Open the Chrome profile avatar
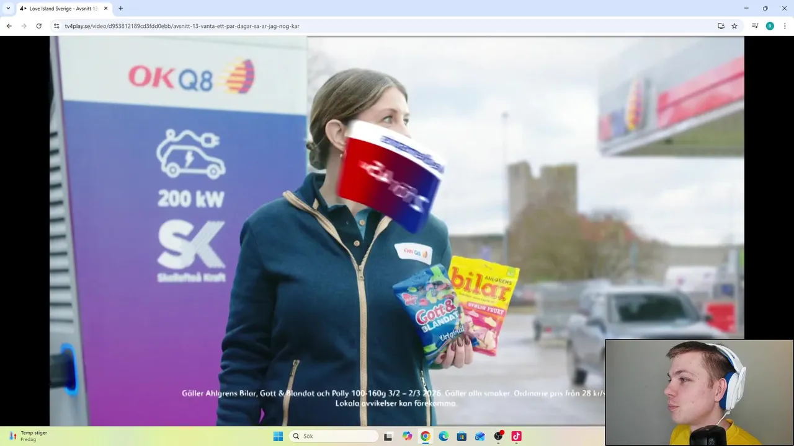Screen dimensions: 794x446 coord(770,26)
